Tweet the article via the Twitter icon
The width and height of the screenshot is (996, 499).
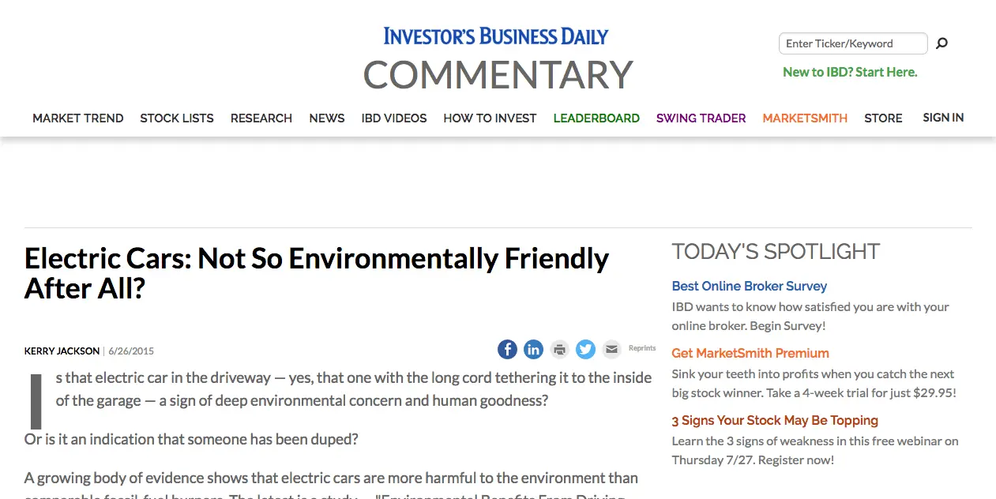(x=585, y=349)
